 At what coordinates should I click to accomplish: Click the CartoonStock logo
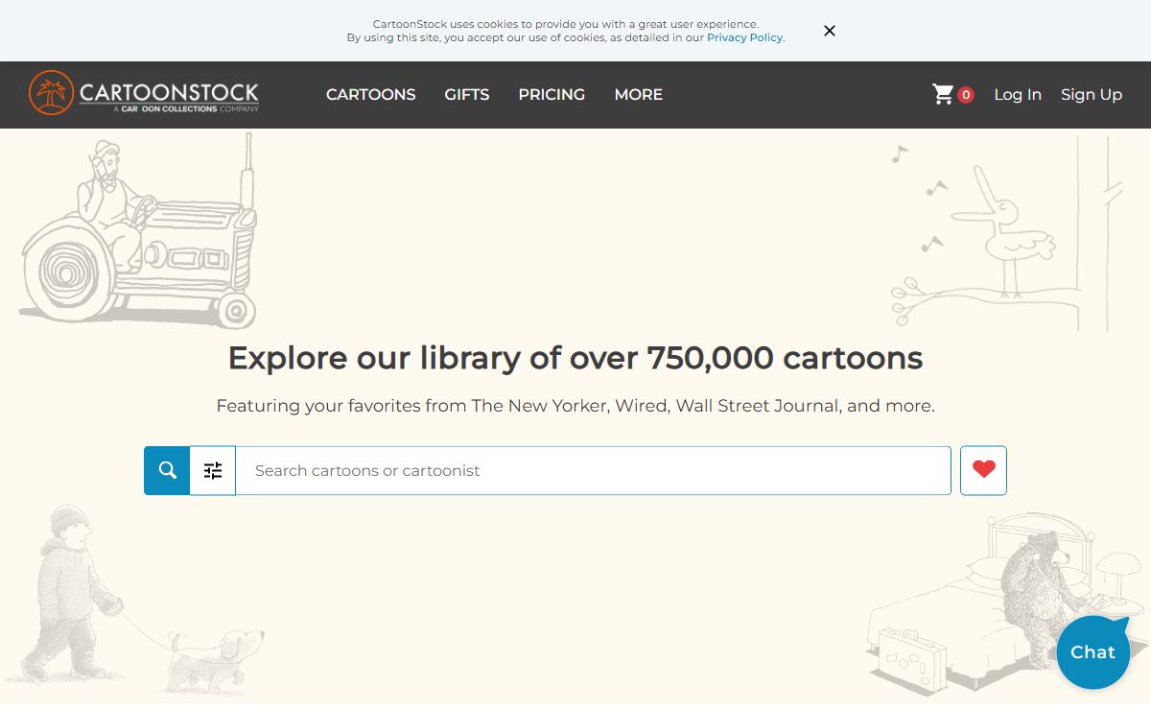144,93
